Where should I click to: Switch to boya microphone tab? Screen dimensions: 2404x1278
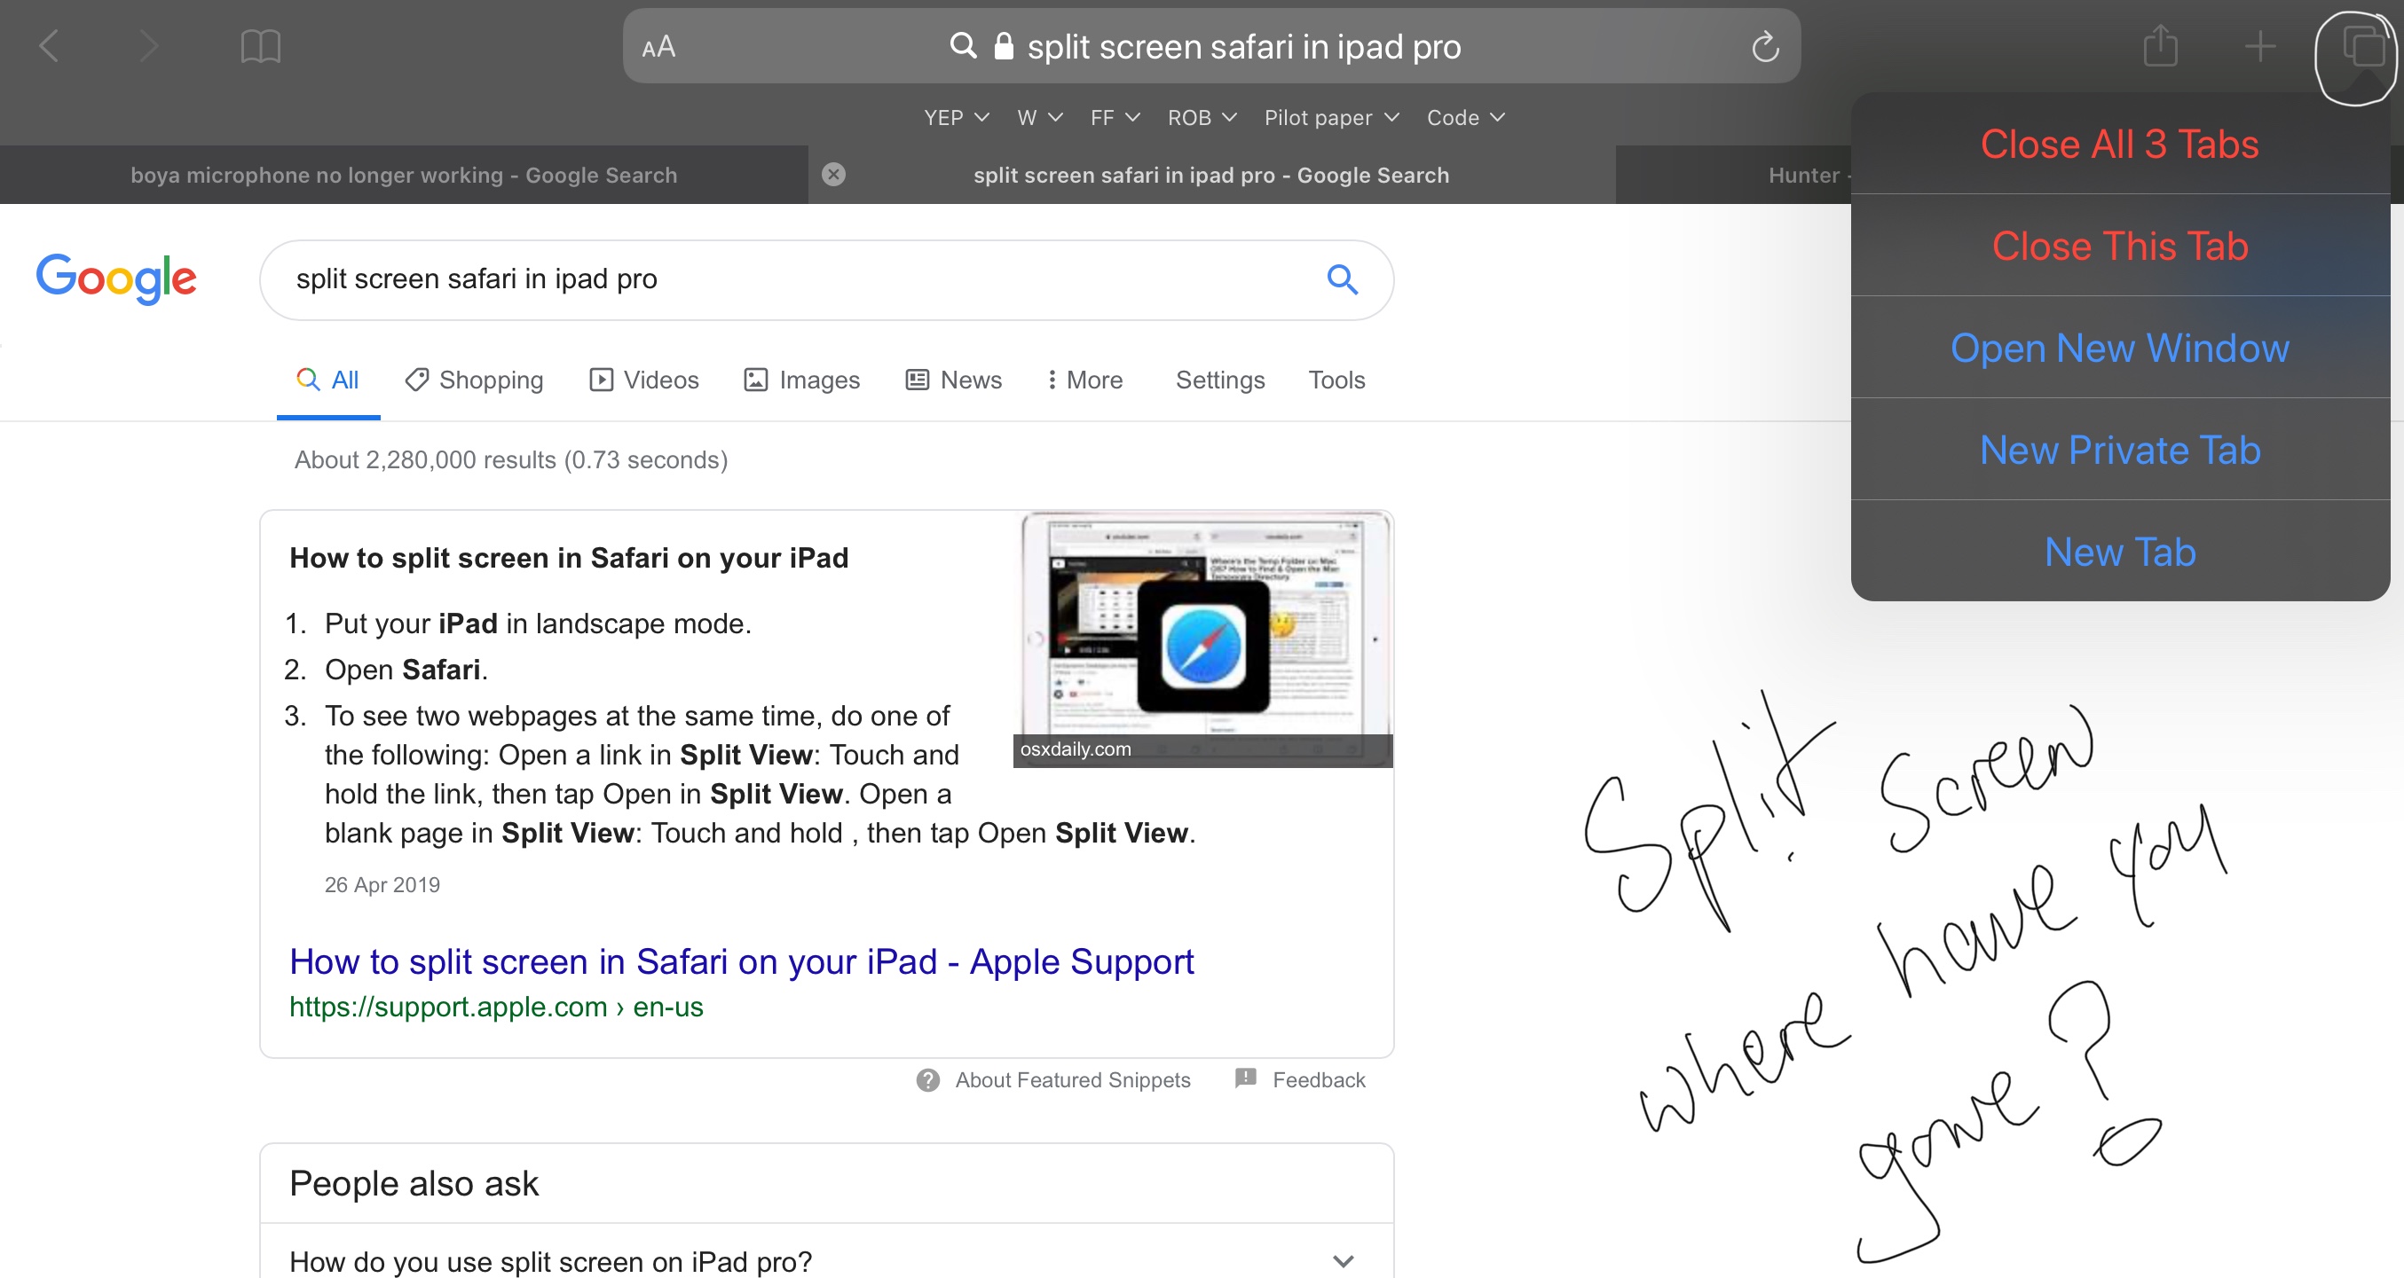point(403,176)
